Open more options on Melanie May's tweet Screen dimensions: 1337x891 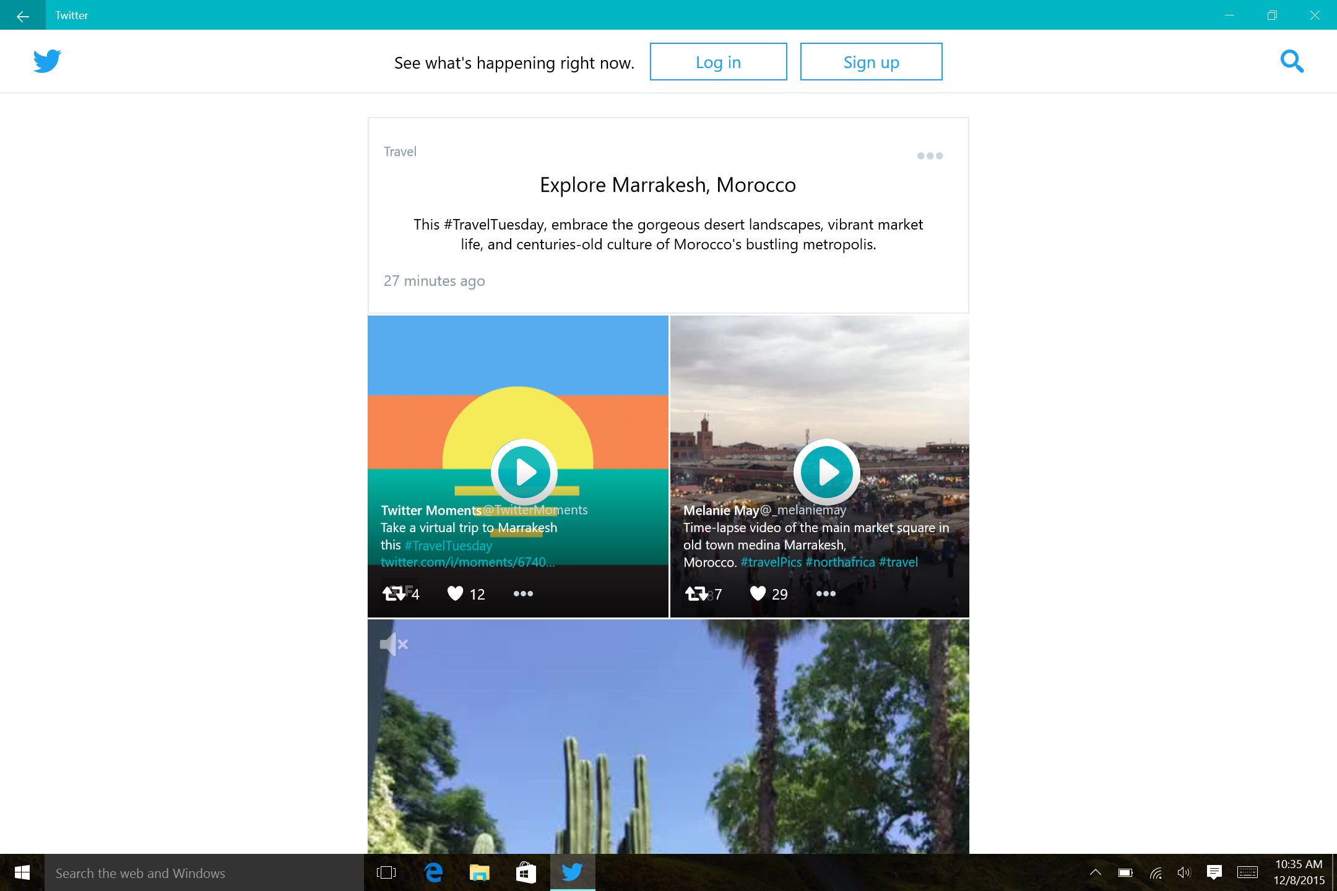click(826, 593)
